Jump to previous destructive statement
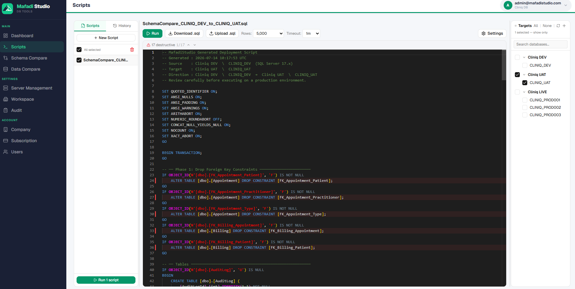The height and width of the screenshot is (289, 575). point(188,45)
